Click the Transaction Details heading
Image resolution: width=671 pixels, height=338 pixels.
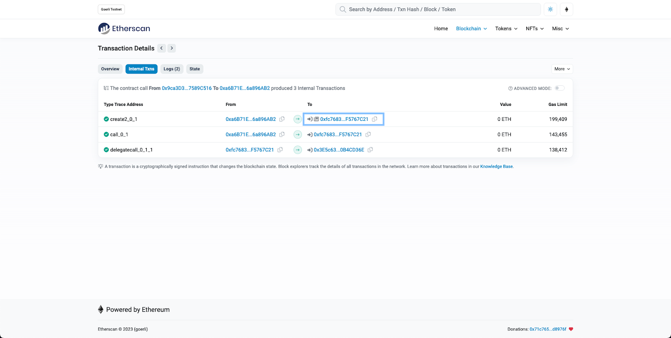coord(126,48)
